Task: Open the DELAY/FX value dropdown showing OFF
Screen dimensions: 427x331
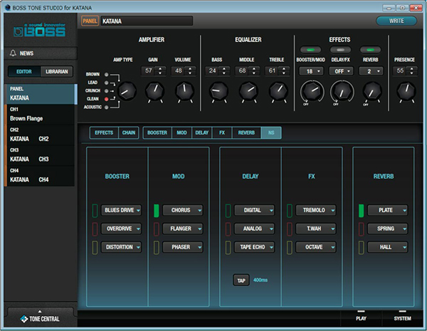Action: pyautogui.click(x=341, y=71)
